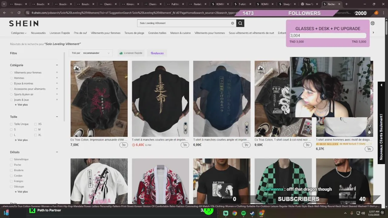Click the nav bar right arrow

point(373,32)
